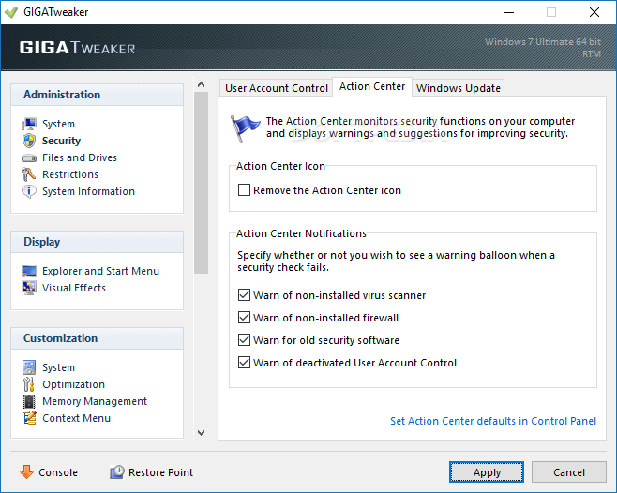The height and width of the screenshot is (493, 617).
Task: Open Administration System section
Action: point(59,124)
